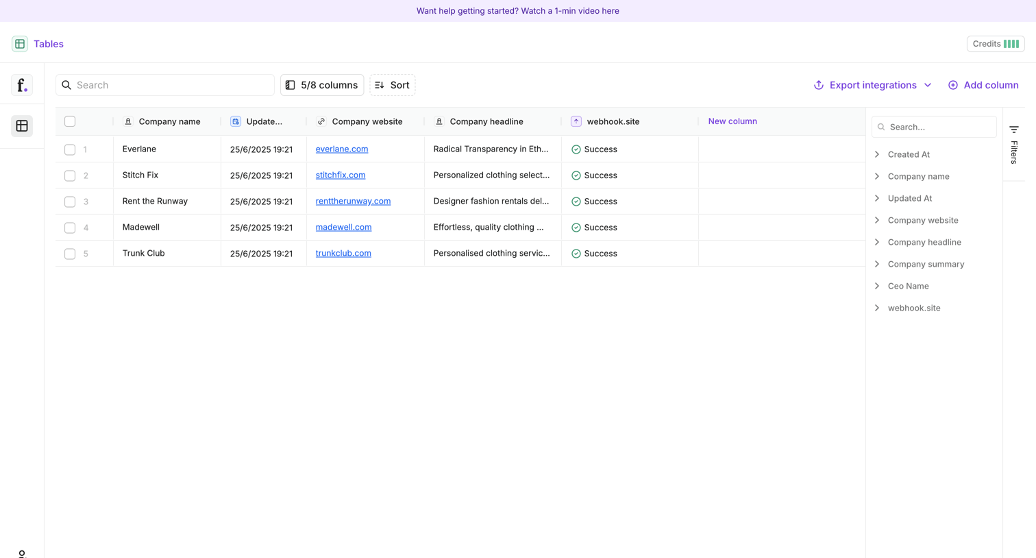
Task: Click the Everlane company name cell
Action: (x=167, y=149)
